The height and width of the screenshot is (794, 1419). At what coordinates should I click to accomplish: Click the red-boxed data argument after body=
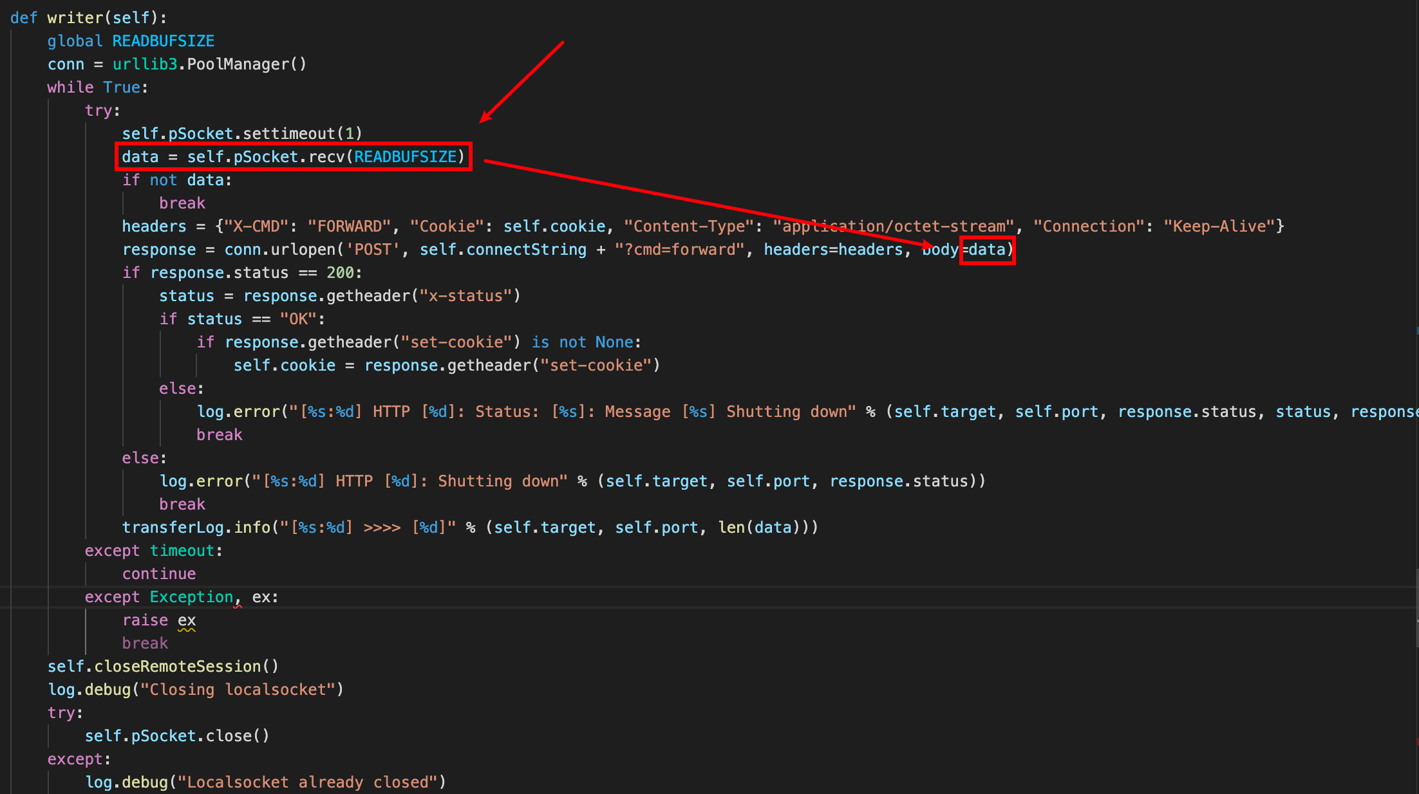(986, 250)
